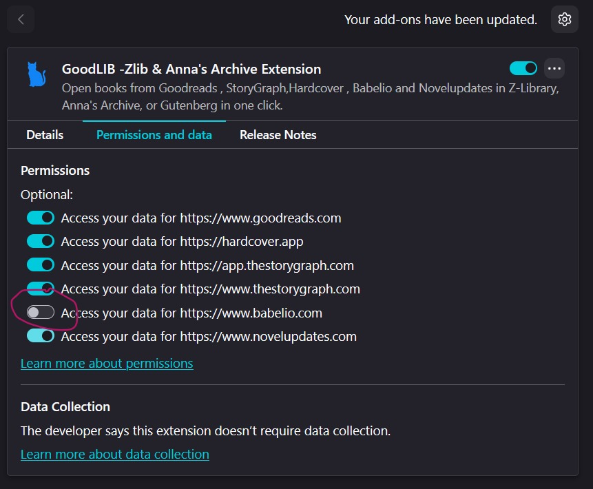Open the Release Notes tab
Screen dimensions: 593x489
click(278, 135)
